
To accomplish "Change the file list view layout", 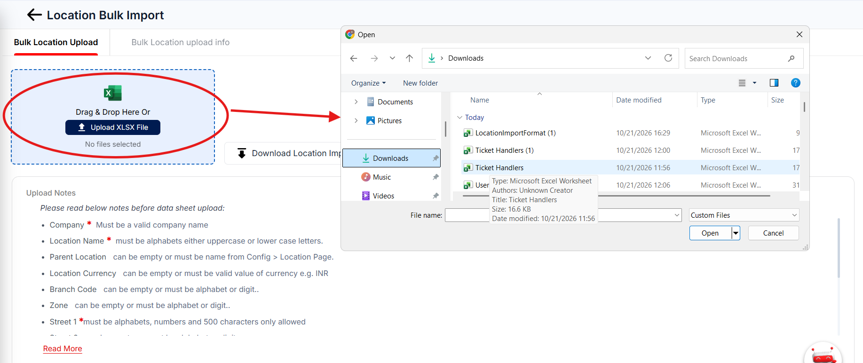I will [x=747, y=83].
